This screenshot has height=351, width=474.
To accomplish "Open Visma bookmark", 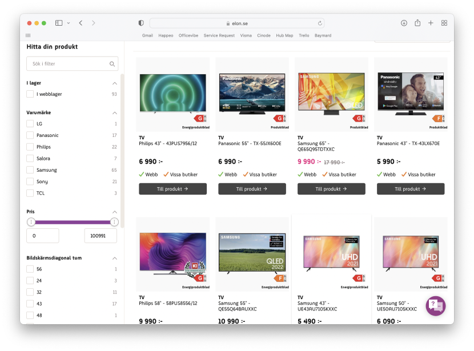I will tap(246, 35).
